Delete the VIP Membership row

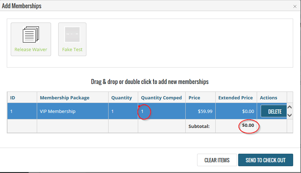274,111
